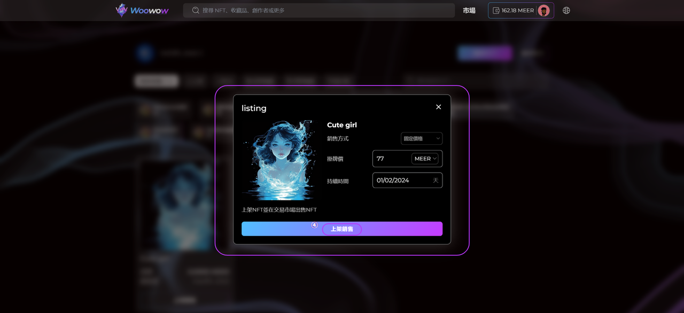The width and height of the screenshot is (684, 313).
Task: Click the 掛牌價 label
Action: (x=335, y=159)
